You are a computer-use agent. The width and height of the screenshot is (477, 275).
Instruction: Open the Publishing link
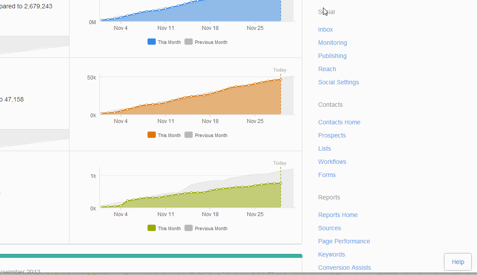click(x=332, y=56)
